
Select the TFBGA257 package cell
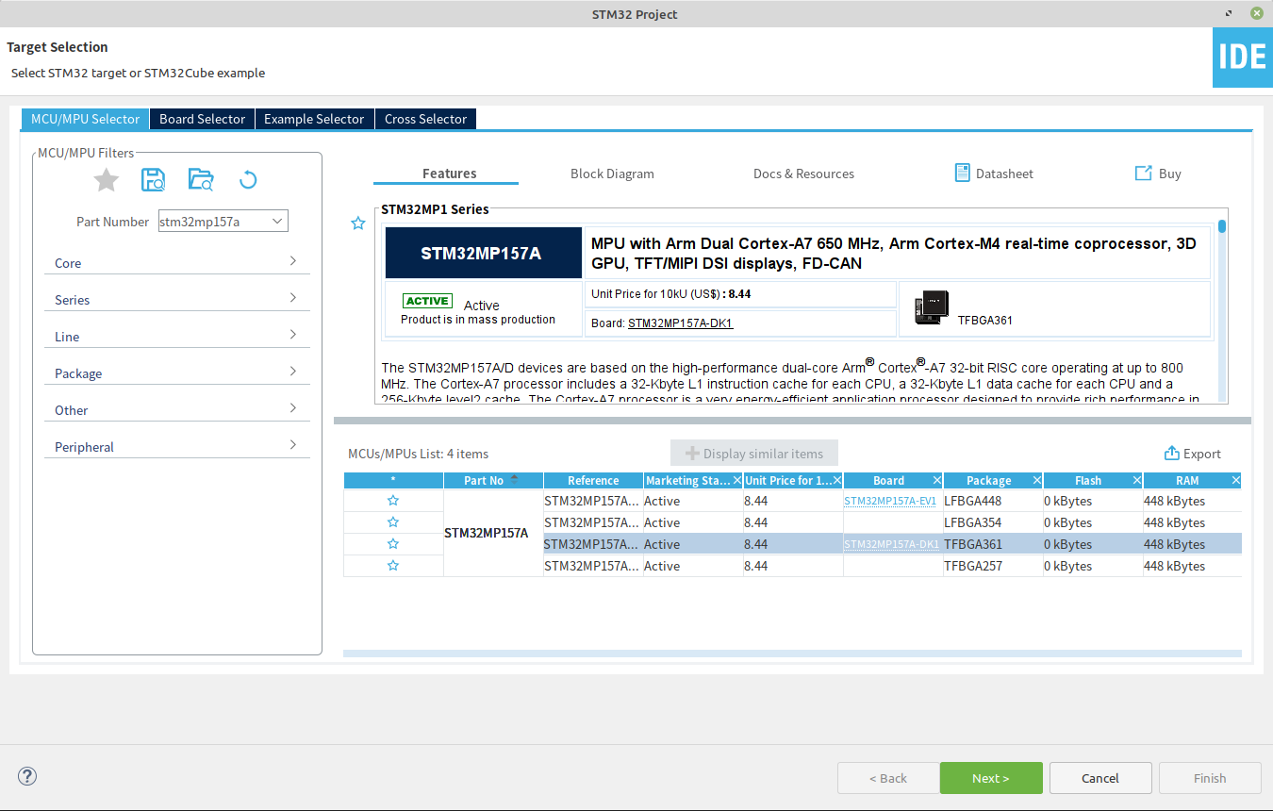(x=992, y=566)
